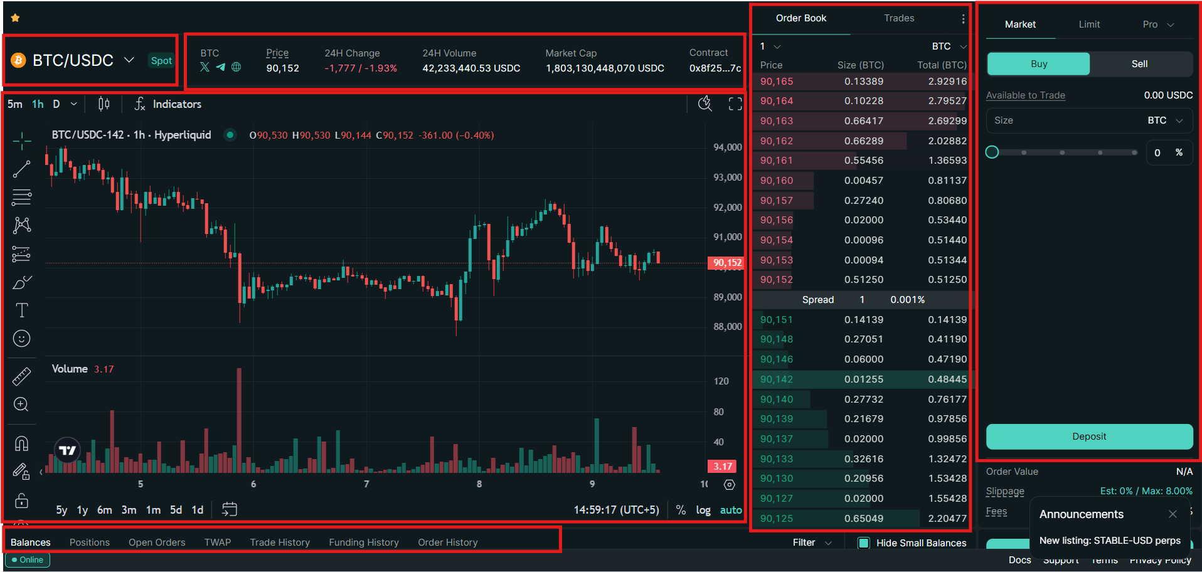Toggle magnet mode on the chart

coord(21,443)
